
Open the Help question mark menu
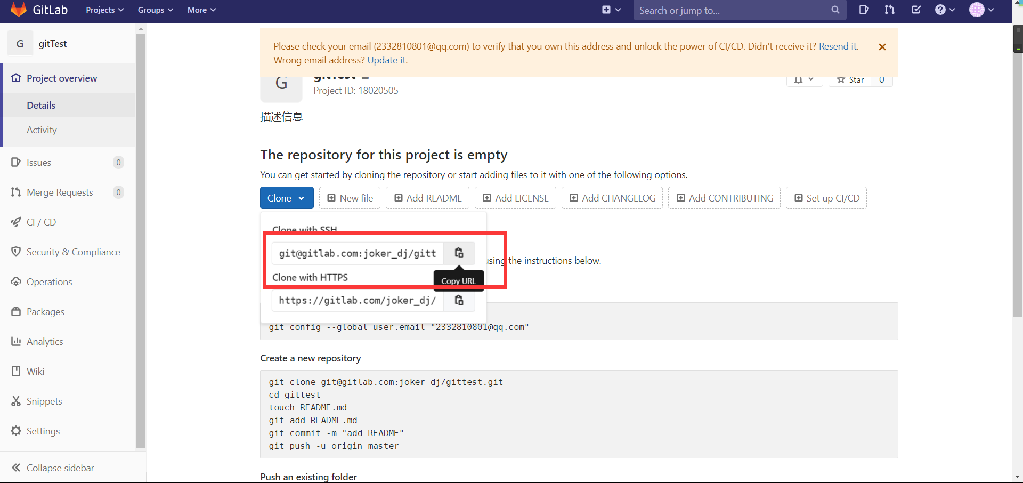coord(945,10)
